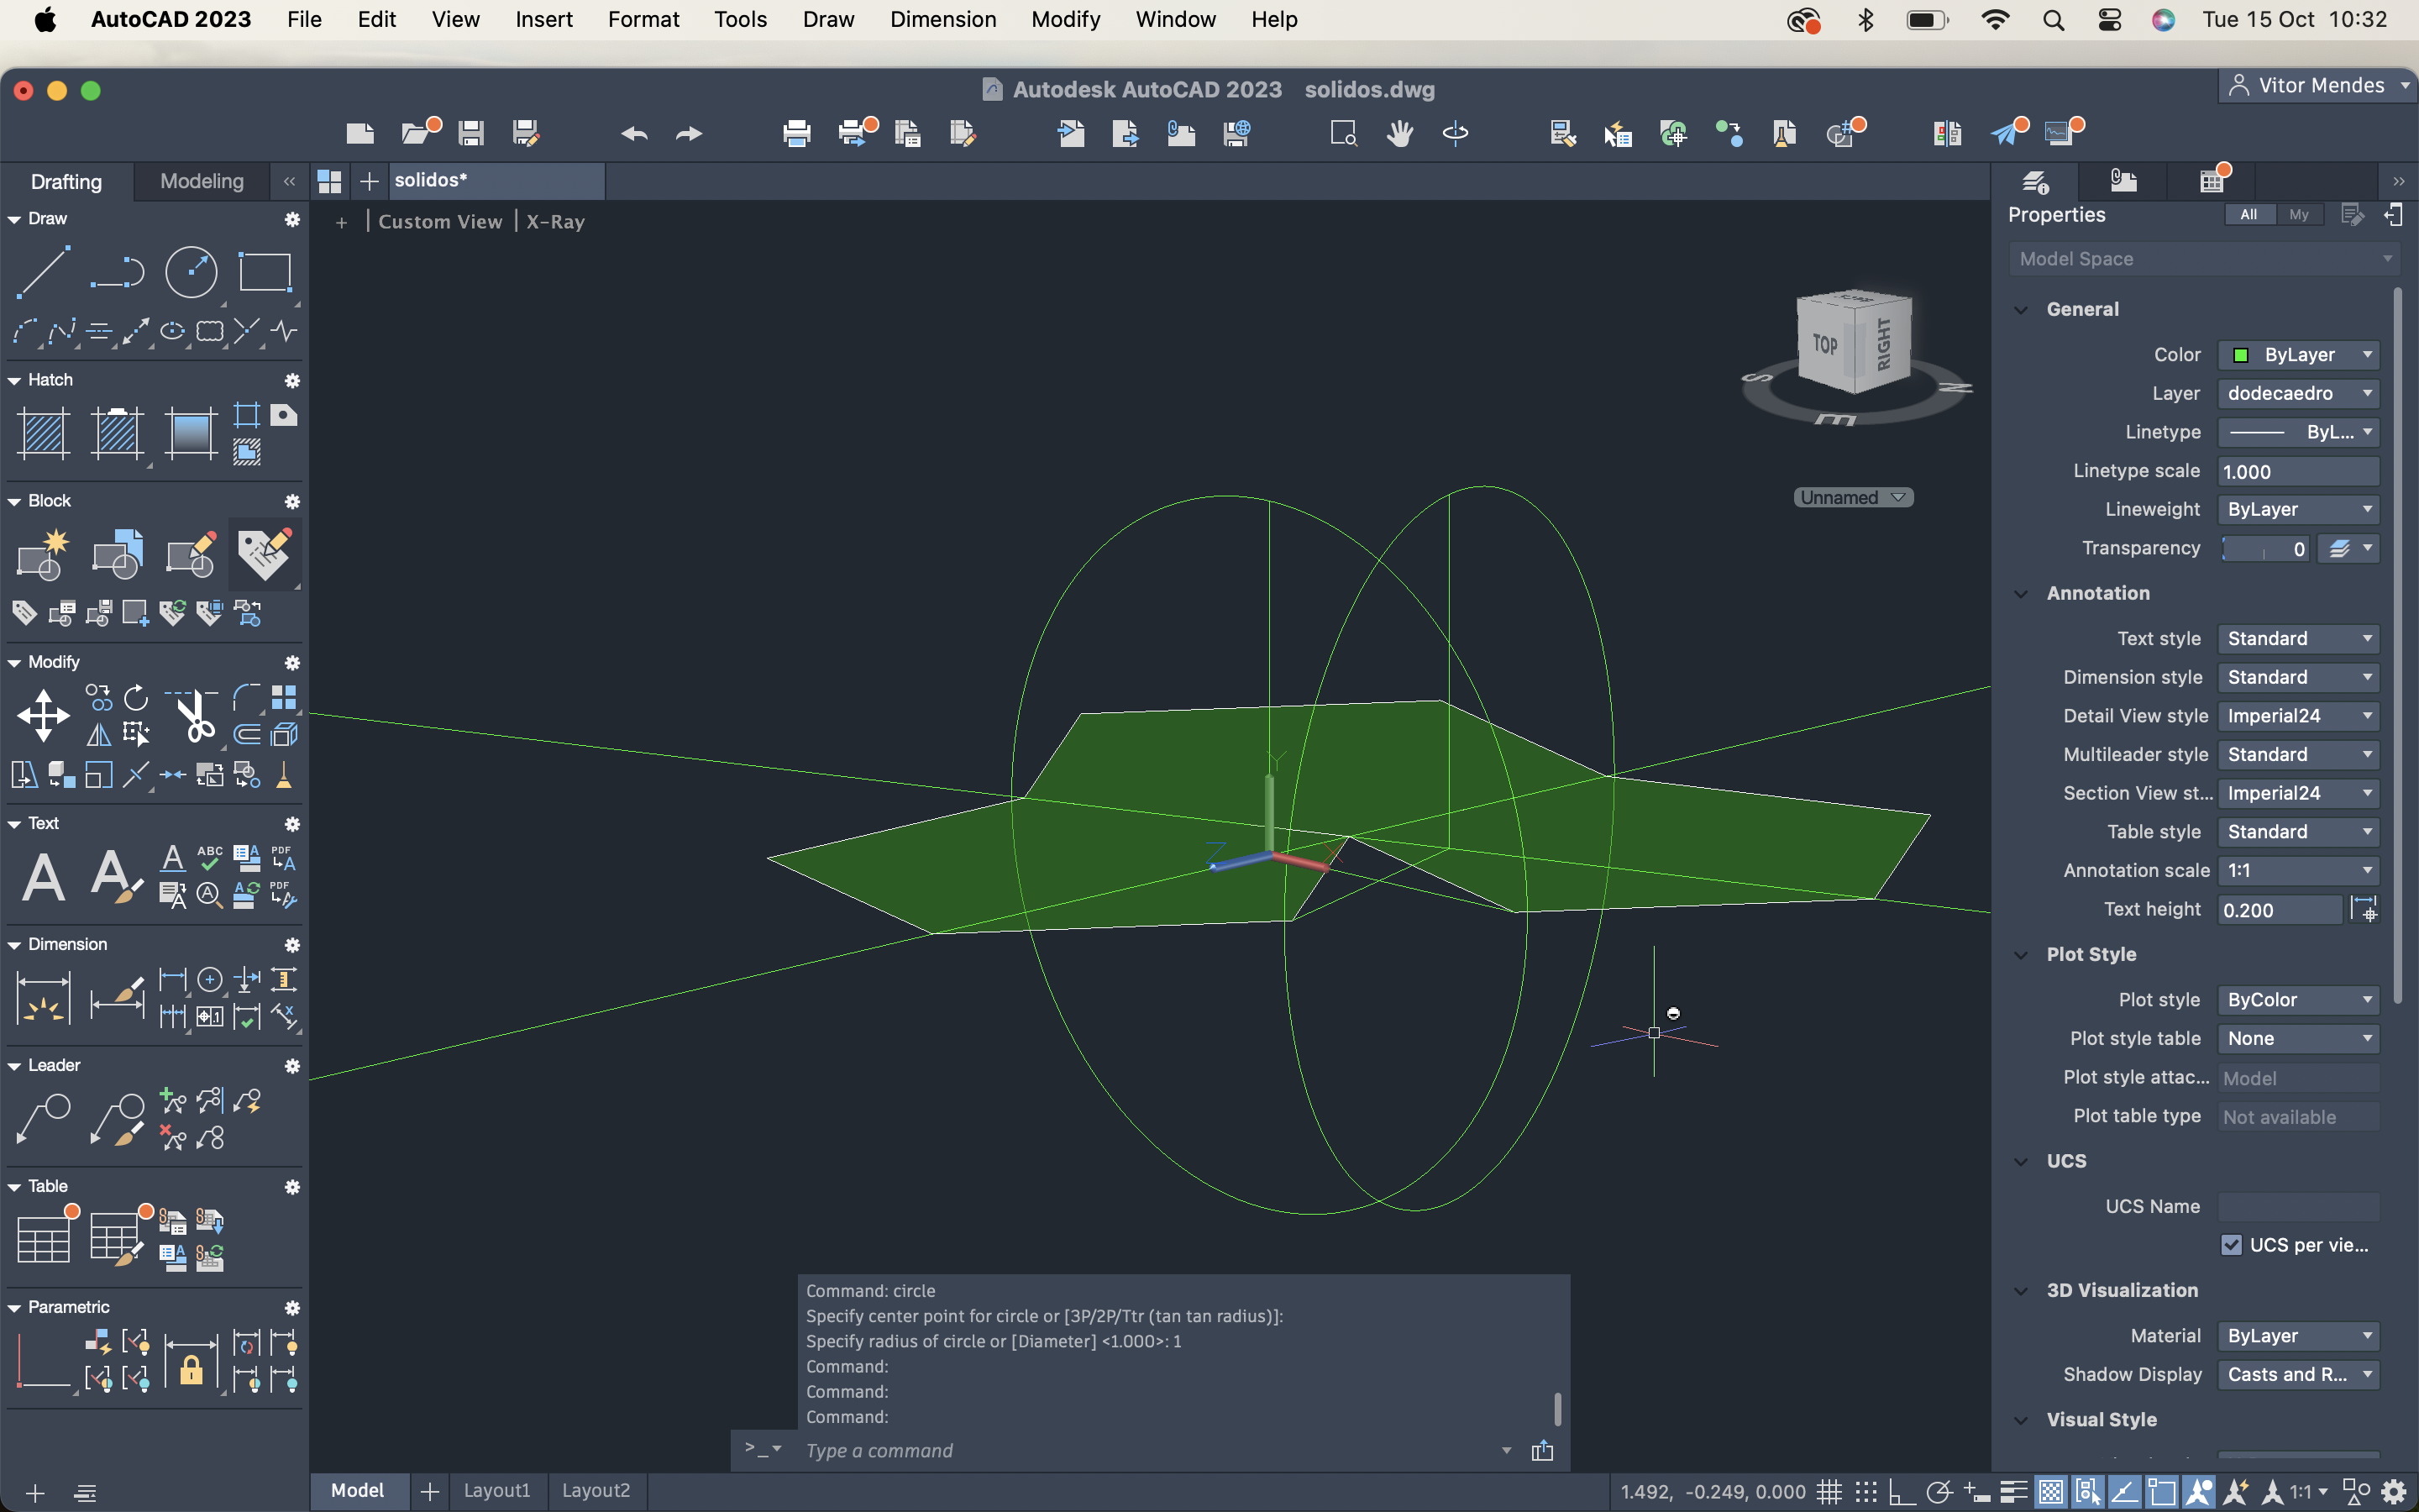
Task: Click the Print icon in toolbar
Action: pyautogui.click(x=796, y=133)
